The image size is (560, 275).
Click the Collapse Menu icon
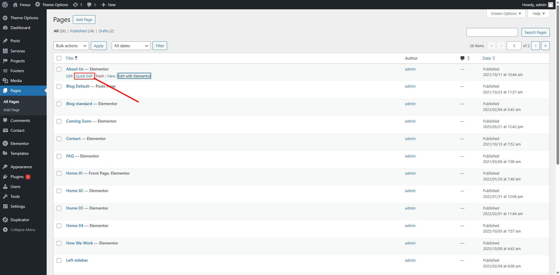coord(5,230)
